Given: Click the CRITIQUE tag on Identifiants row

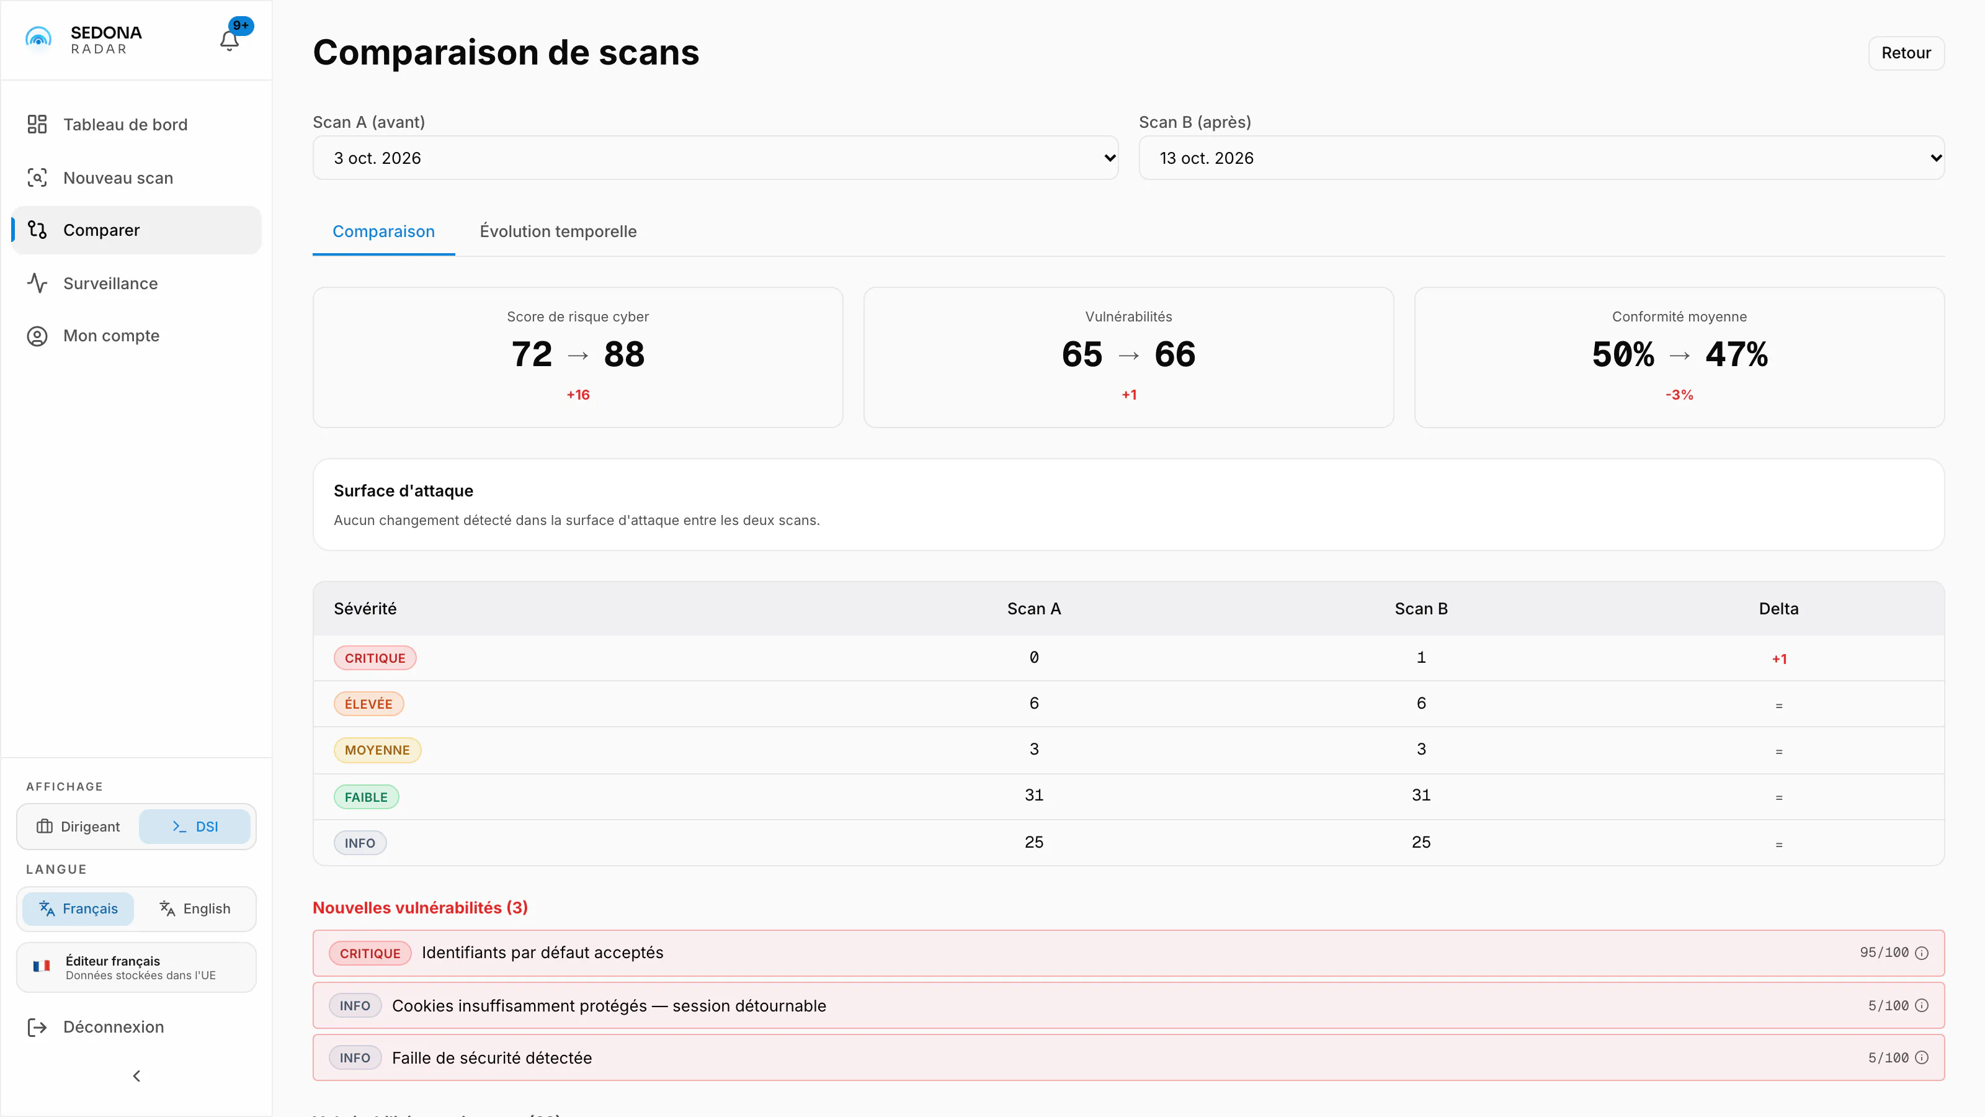Looking at the screenshot, I should (x=370, y=954).
